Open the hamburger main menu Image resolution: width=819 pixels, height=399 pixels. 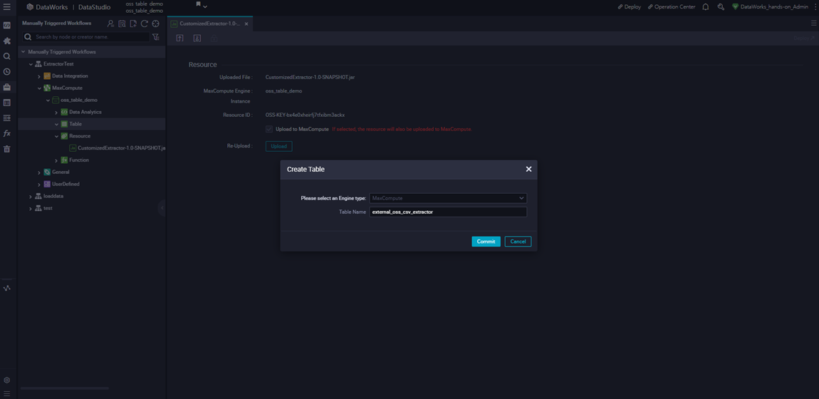[7, 7]
